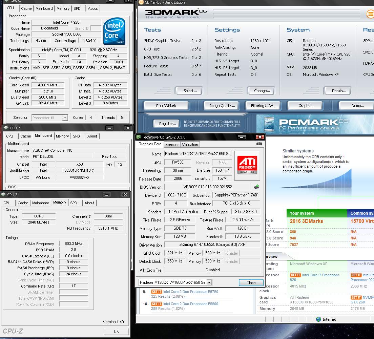374x339 pixels.
Task: Click Change... button under Settings
Action: point(262,91)
